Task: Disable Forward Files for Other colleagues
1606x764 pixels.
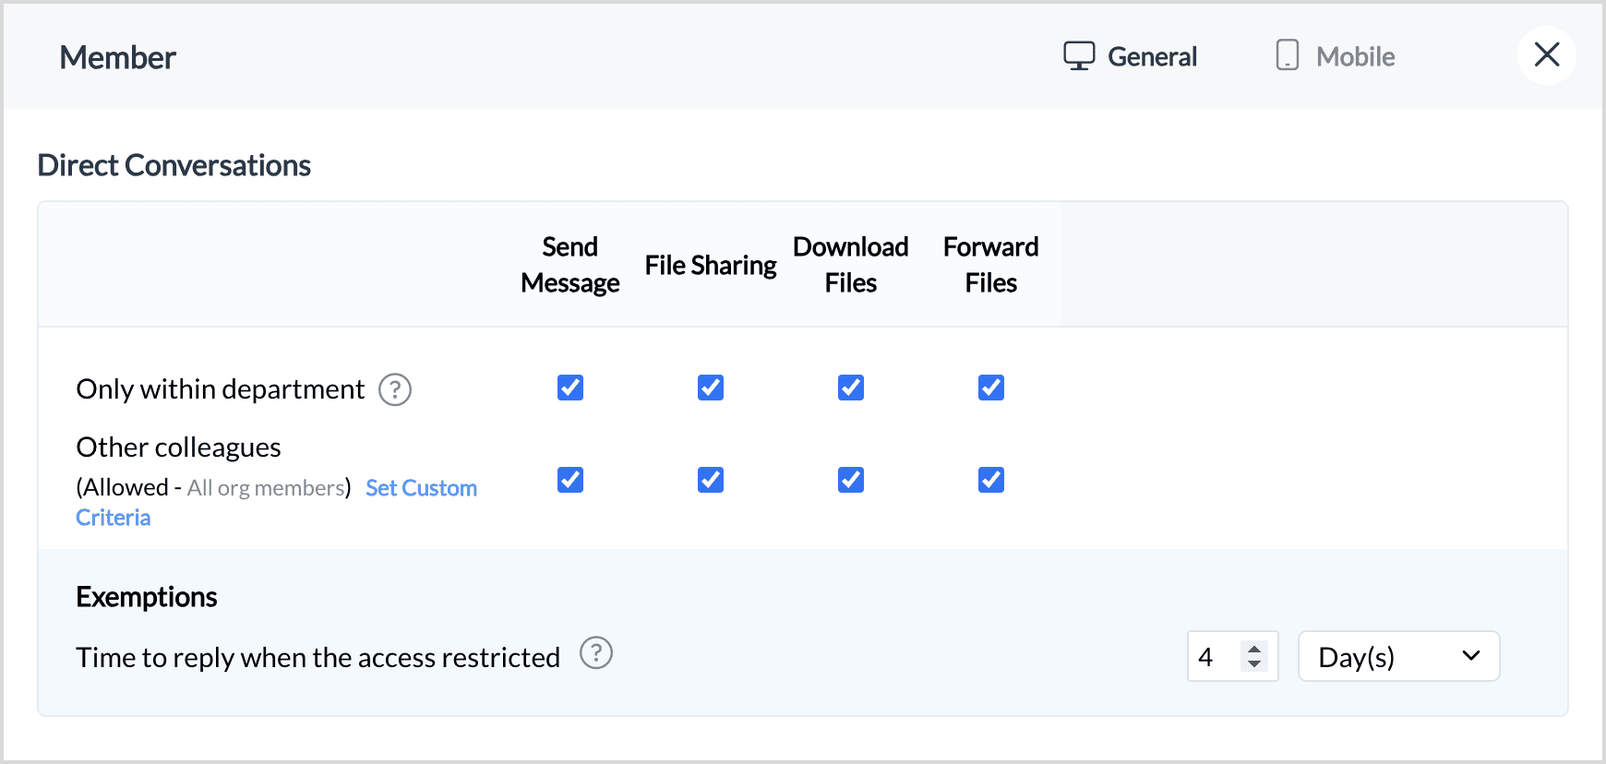Action: tap(991, 480)
